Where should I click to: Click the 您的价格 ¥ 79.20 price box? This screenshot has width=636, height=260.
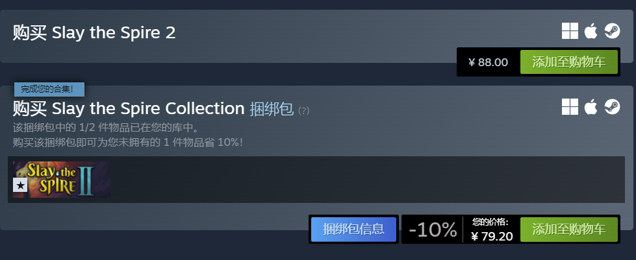pyautogui.click(x=492, y=230)
